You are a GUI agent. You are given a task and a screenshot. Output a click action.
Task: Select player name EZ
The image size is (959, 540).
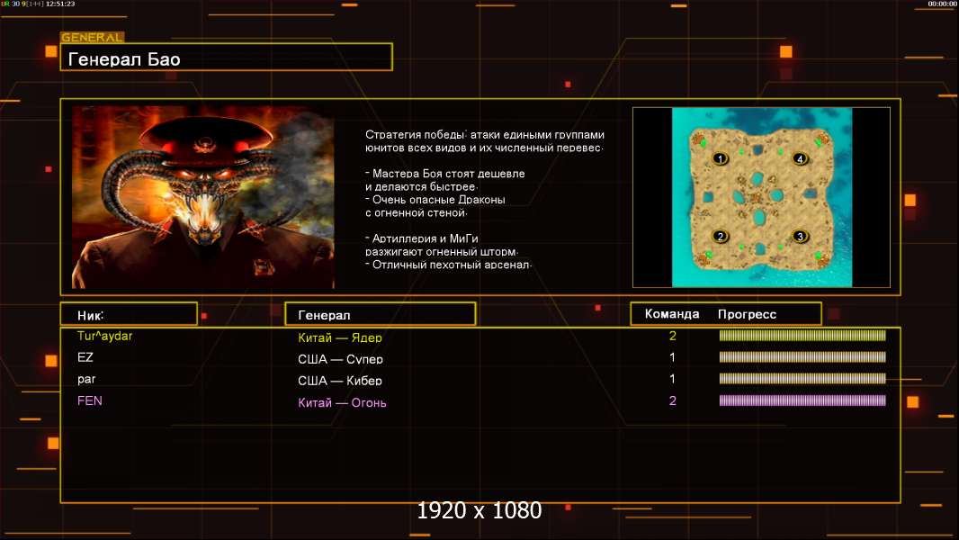(x=85, y=357)
